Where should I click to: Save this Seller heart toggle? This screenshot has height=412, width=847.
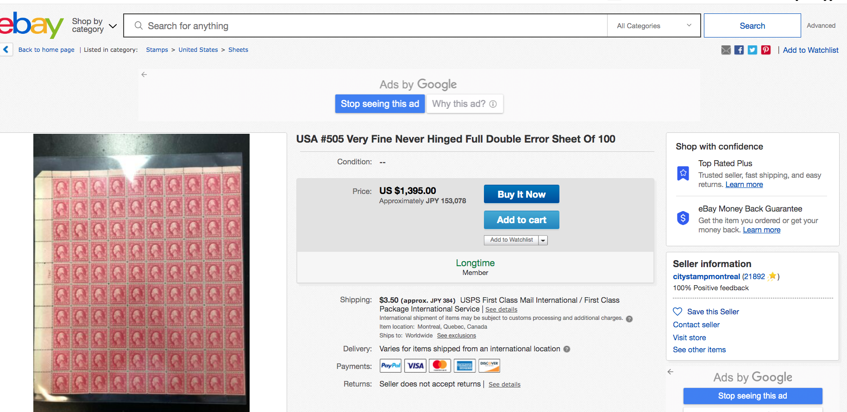[678, 312]
